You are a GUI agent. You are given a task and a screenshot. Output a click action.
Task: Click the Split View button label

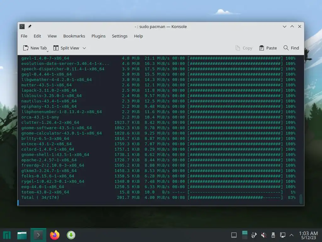coord(70,48)
